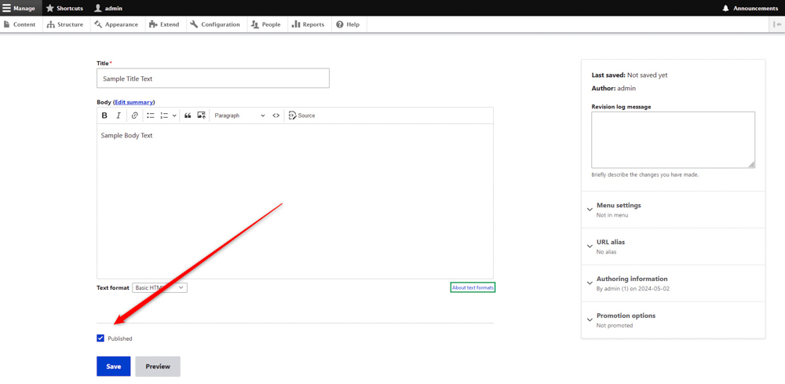Click the Save button
Image resolution: width=785 pixels, height=384 pixels.
click(114, 367)
